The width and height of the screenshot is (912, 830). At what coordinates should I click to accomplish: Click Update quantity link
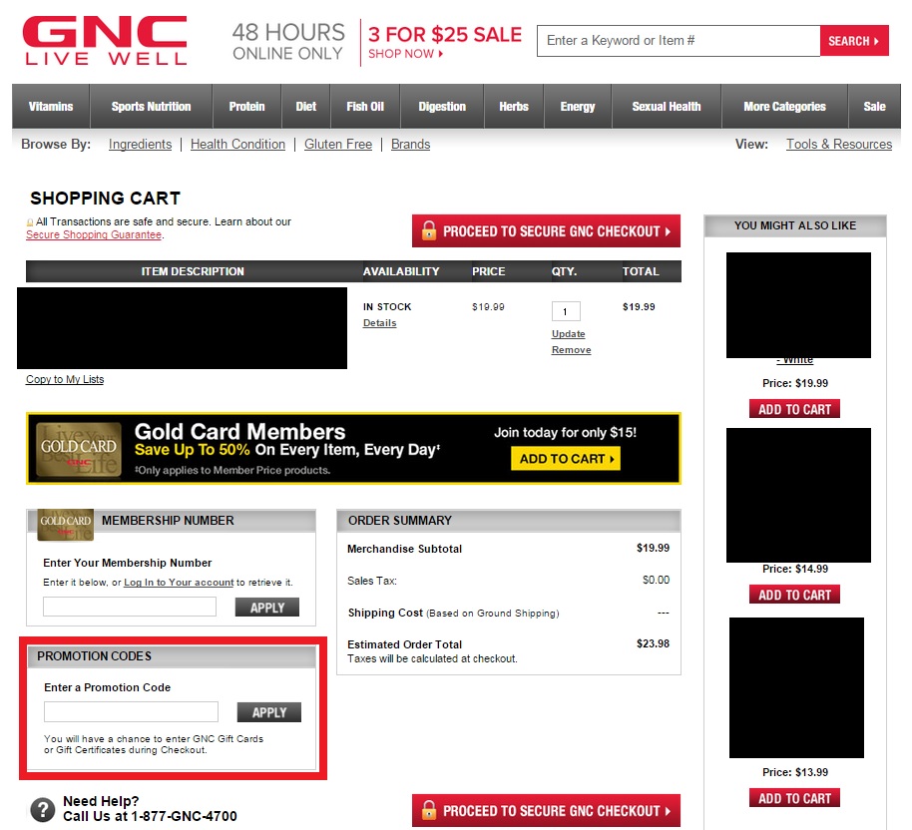point(569,334)
